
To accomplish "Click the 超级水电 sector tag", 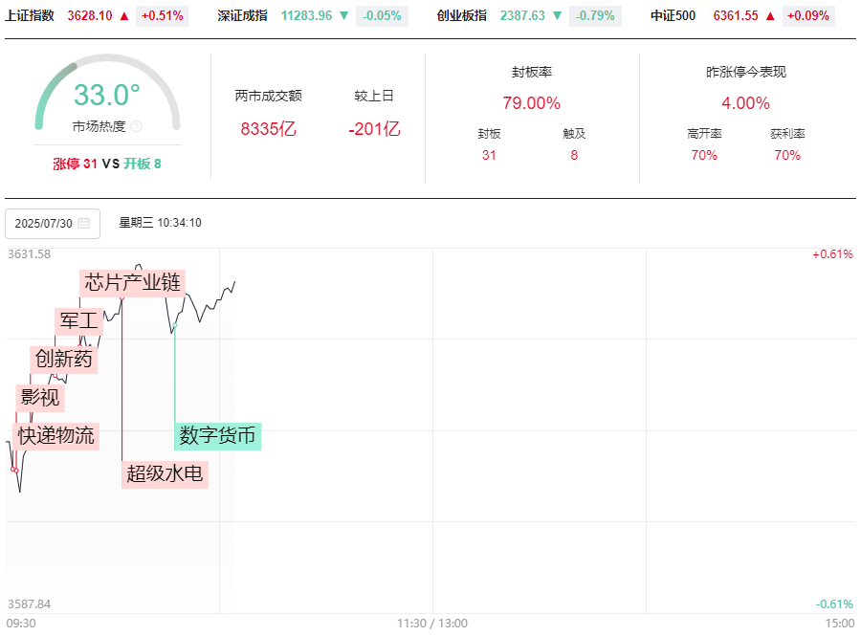I will click(165, 473).
